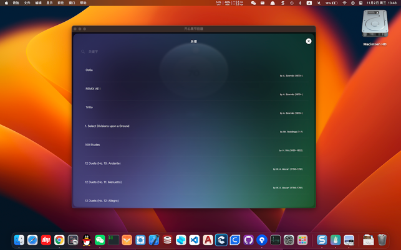The width and height of the screenshot is (401, 250).
Task: Click the WeChat icon in the menu bar
Action: click(253, 3)
